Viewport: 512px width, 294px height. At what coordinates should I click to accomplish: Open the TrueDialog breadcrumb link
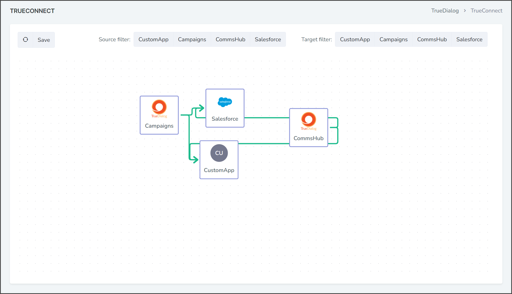coord(445,11)
